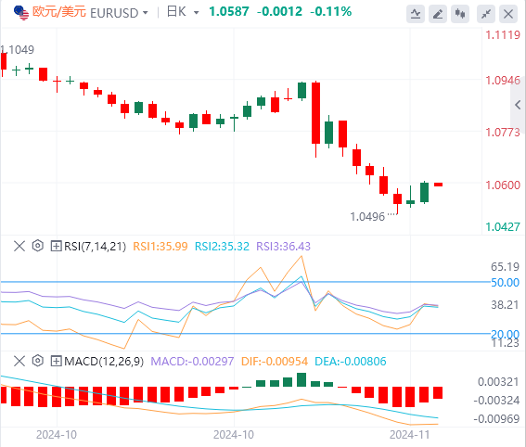
Task: Click the RSI2:35.32 value
Action: click(x=222, y=247)
